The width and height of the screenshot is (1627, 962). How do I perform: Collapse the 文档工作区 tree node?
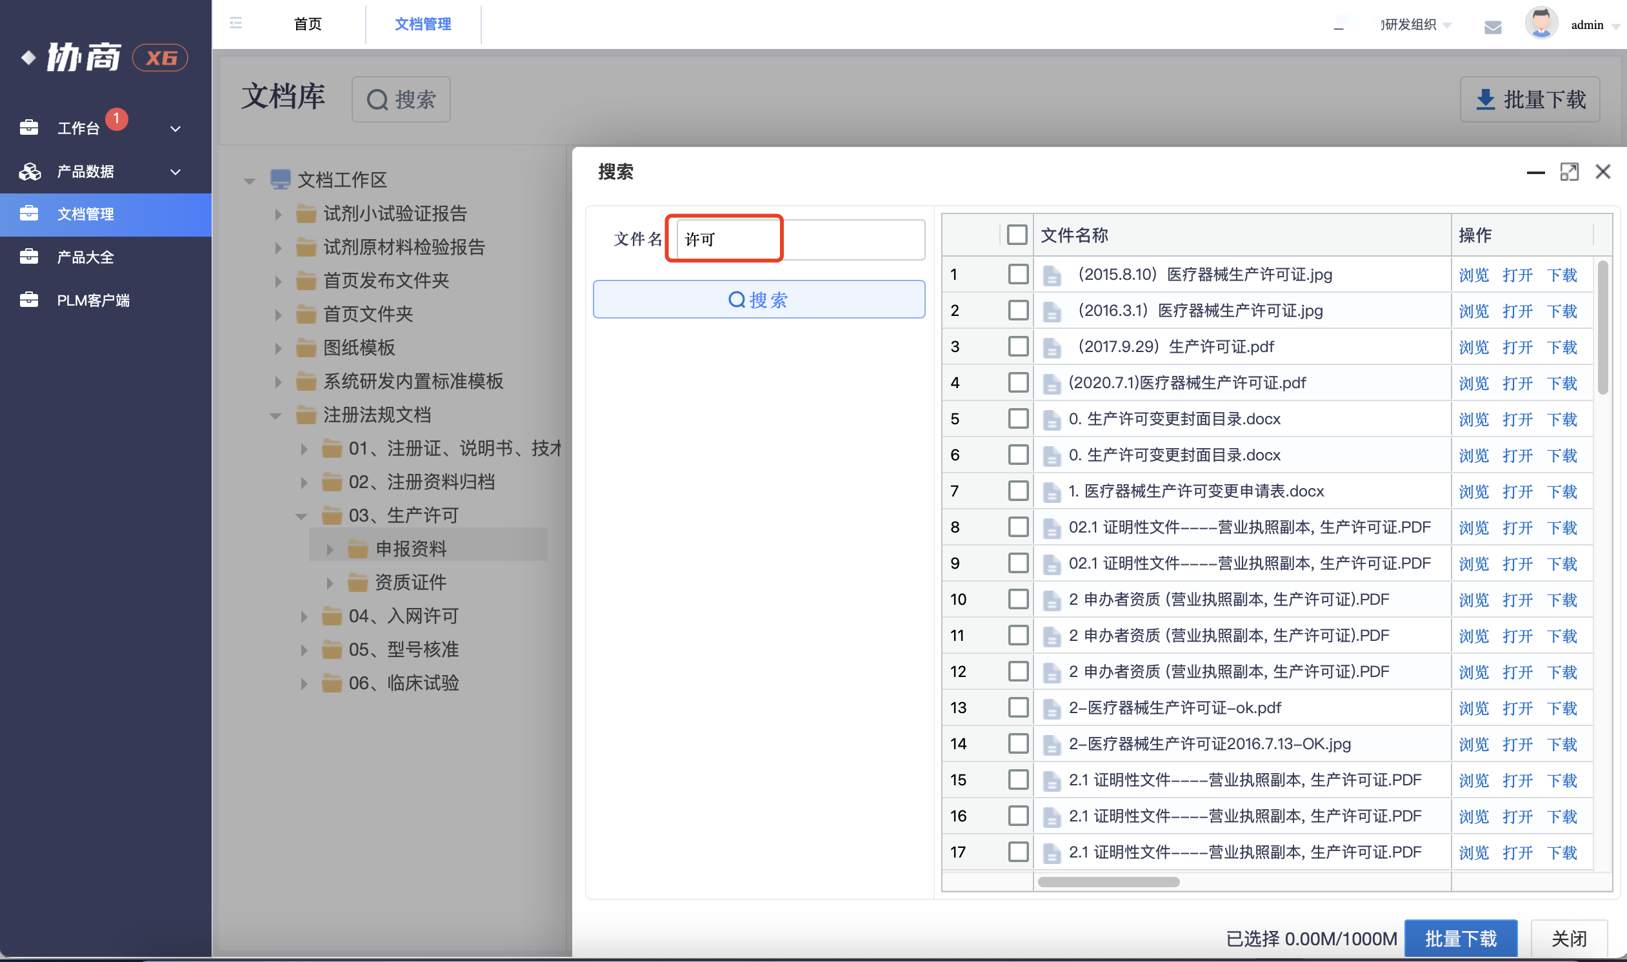click(249, 181)
